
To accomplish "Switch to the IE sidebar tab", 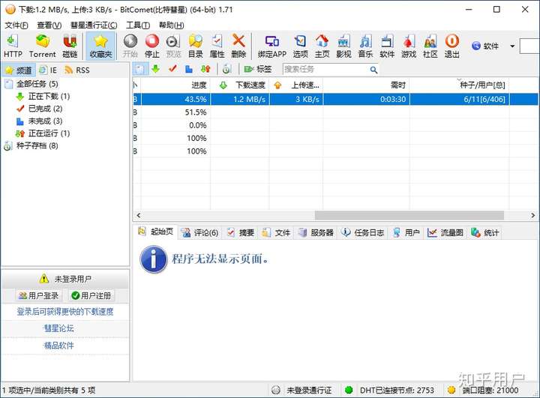I will (48, 70).
